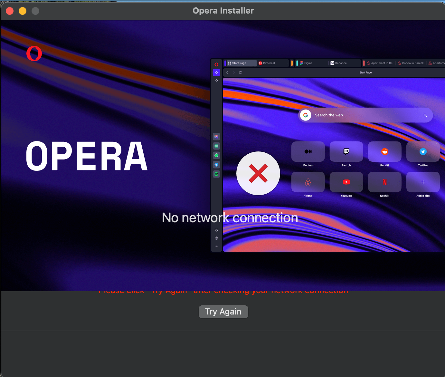445x377 pixels.
Task: Click the Google G icon in search bar
Action: coord(306,115)
